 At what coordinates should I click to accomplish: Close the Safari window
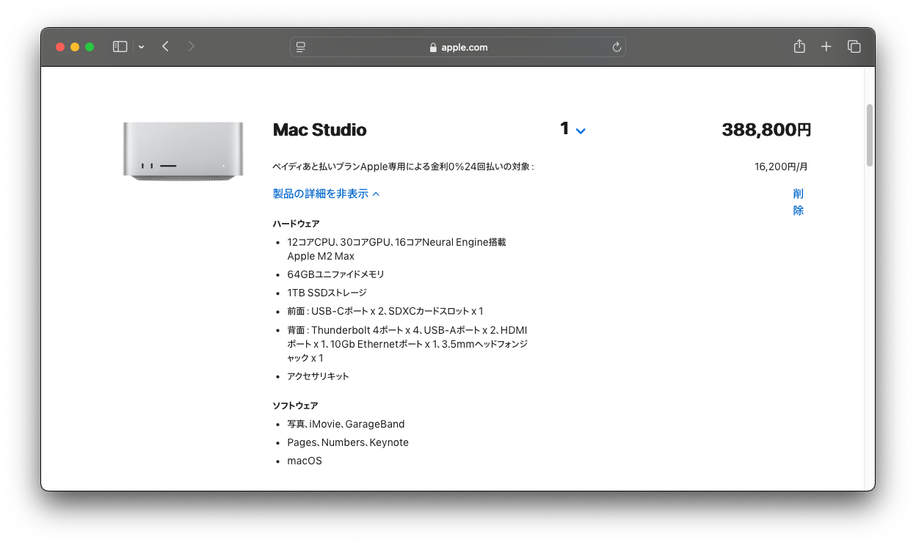60,47
